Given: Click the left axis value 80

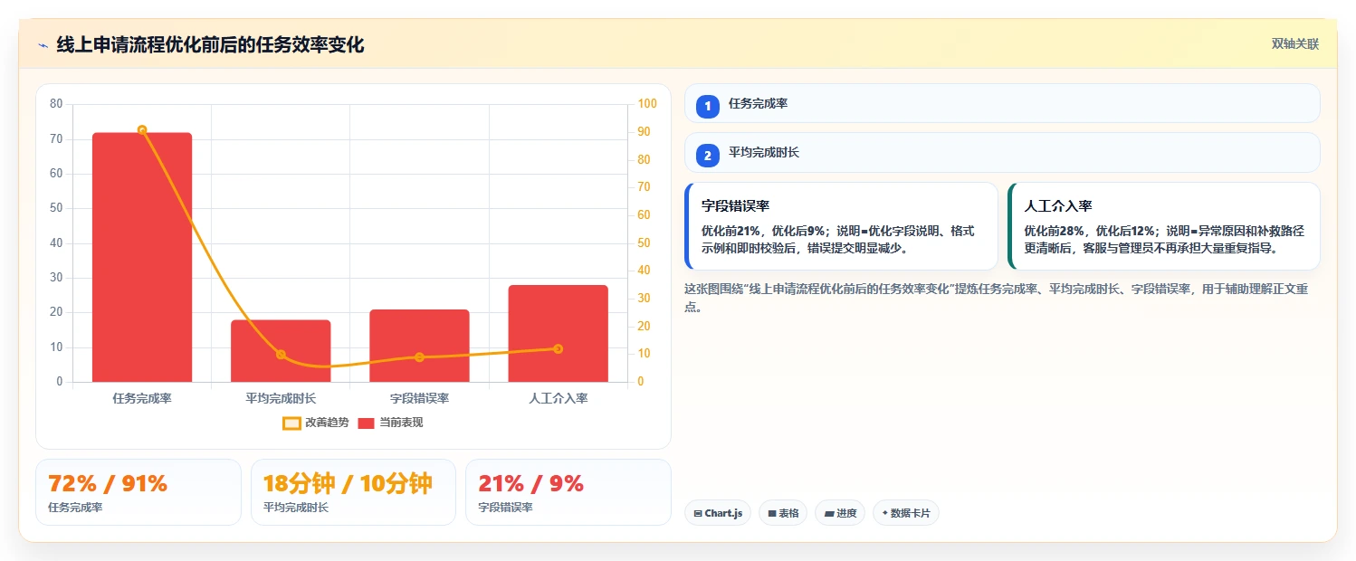Looking at the screenshot, I should pos(56,104).
